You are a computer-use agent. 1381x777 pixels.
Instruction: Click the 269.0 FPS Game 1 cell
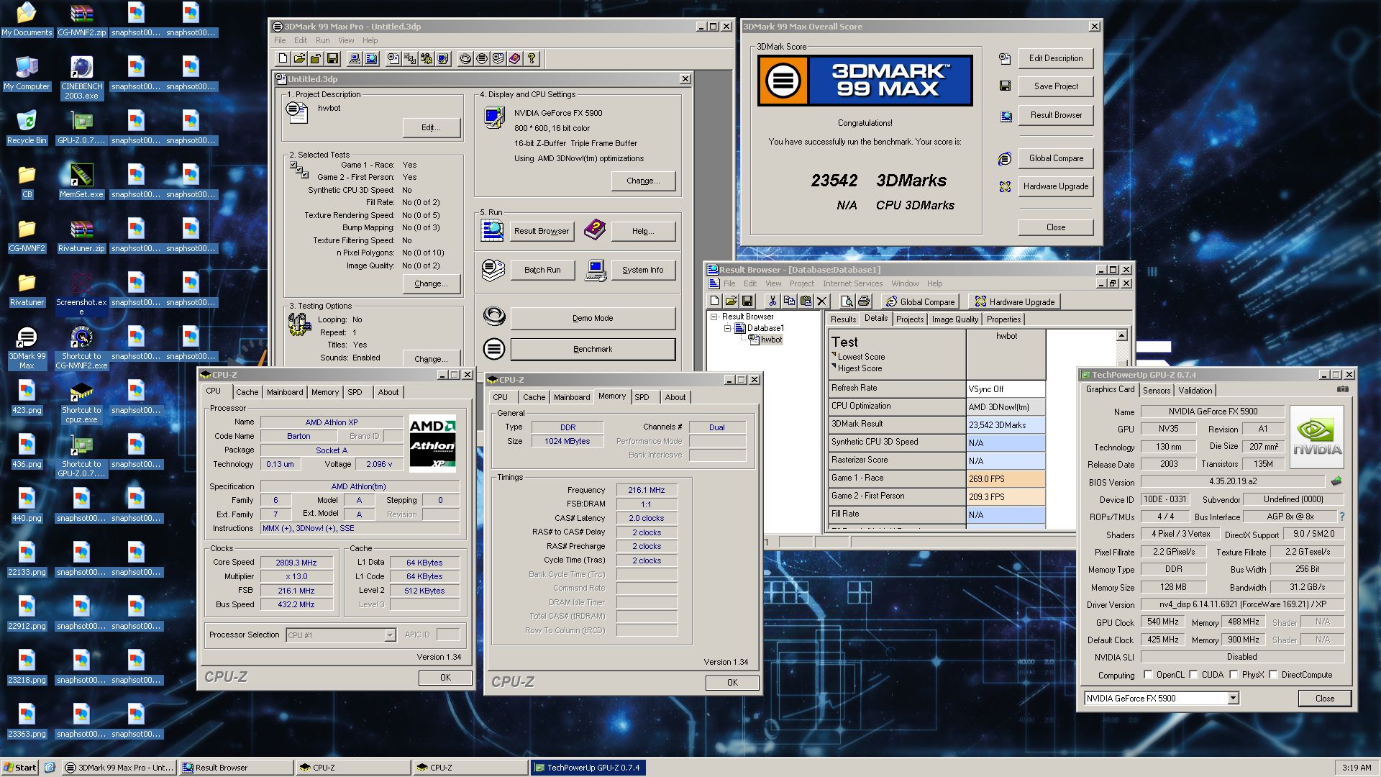tap(1006, 478)
